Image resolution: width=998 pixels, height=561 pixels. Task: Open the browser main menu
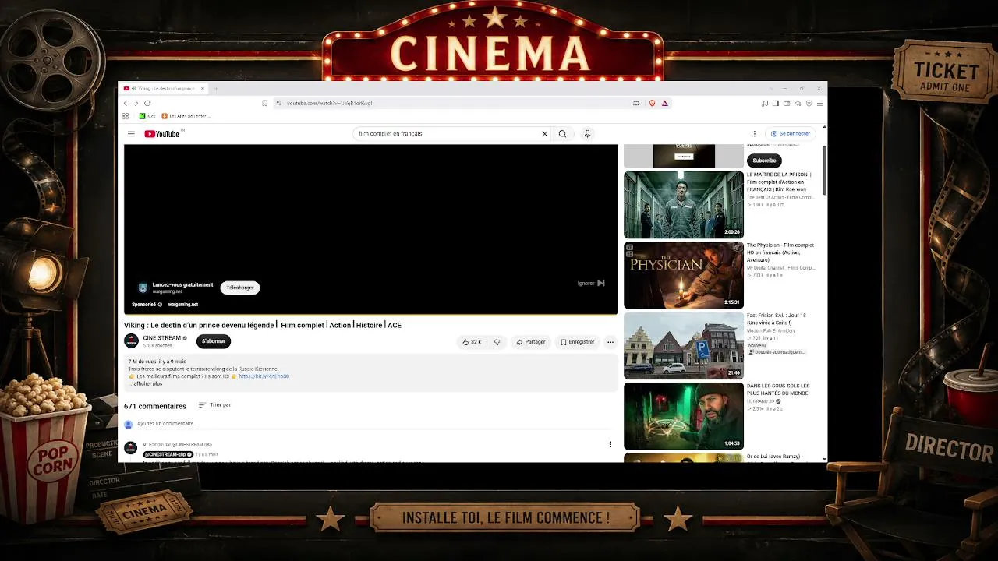tap(819, 103)
